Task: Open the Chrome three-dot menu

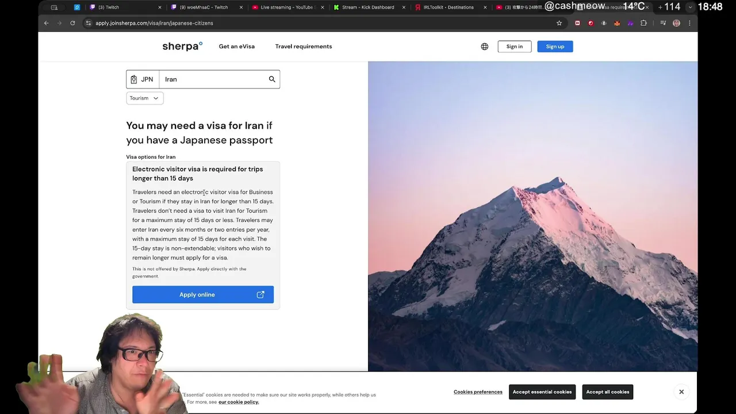Action: (689, 23)
